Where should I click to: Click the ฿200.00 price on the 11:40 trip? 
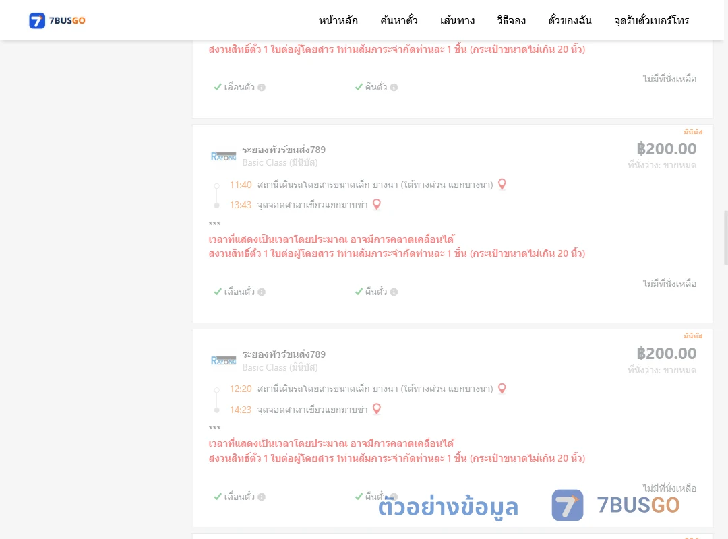(666, 148)
